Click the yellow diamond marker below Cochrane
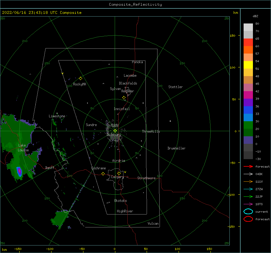This screenshot has height=253, width=271. (x=103, y=174)
